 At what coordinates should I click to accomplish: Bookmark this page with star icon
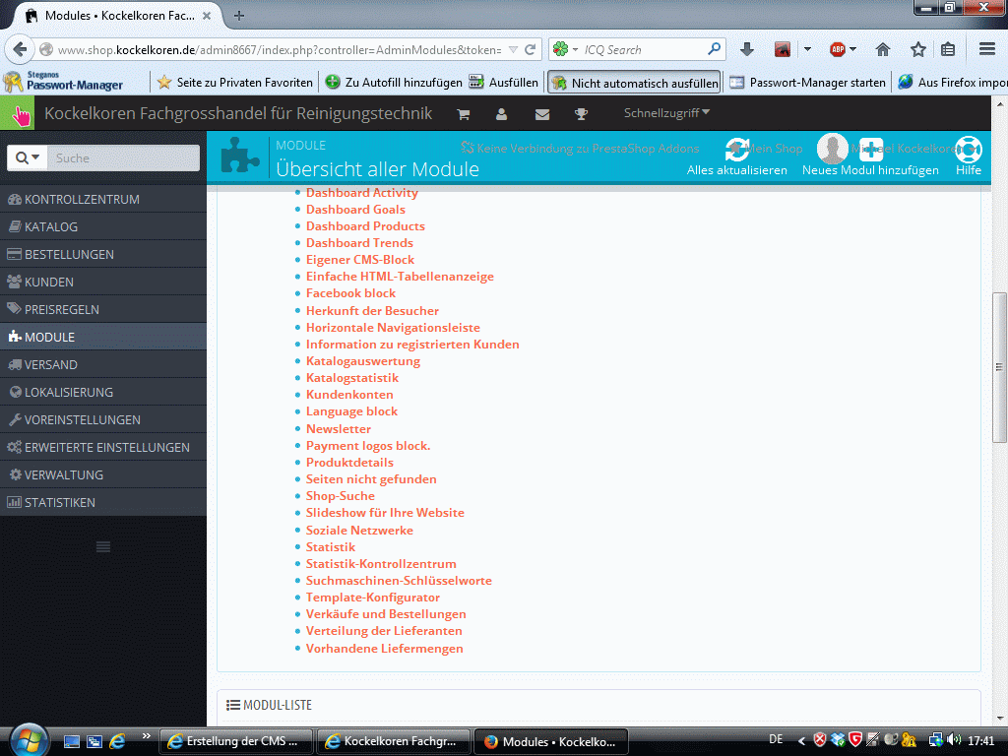[918, 49]
